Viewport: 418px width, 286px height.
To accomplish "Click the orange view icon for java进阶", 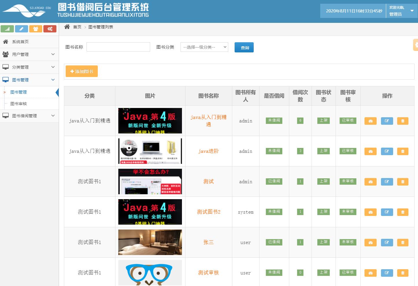I will click(x=370, y=151).
